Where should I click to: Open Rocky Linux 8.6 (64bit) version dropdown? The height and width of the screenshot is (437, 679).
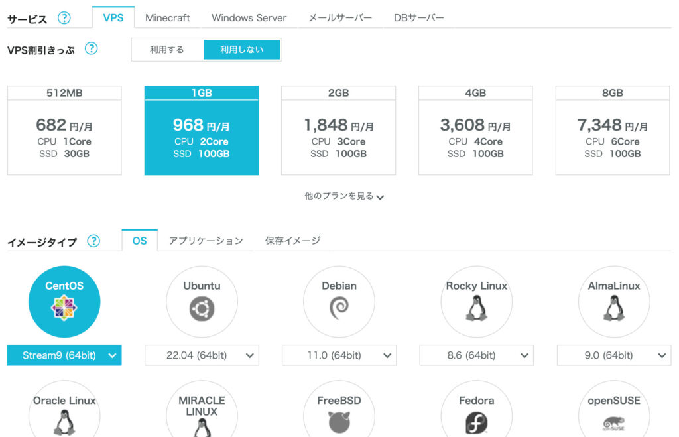pos(476,355)
